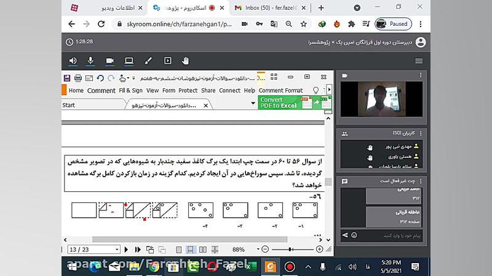492x276 pixels.
Task: Open the Chrome extensions puzzle icon
Action: [x=351, y=24]
